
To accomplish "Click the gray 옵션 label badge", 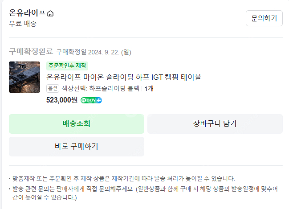I will pos(53,89).
